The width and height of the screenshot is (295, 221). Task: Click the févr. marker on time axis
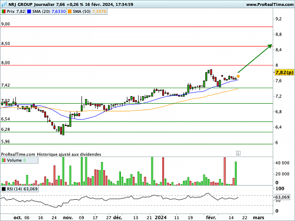coord(211,217)
